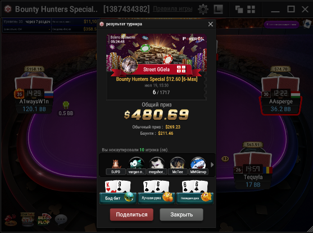Click the purple pill button top right

pos(282,25)
